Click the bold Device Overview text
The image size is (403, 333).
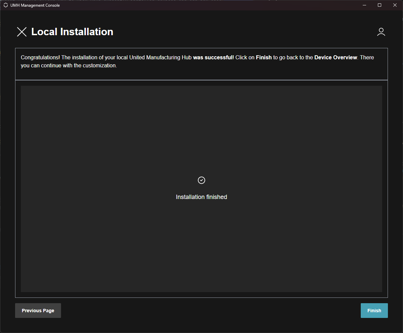tap(336, 58)
